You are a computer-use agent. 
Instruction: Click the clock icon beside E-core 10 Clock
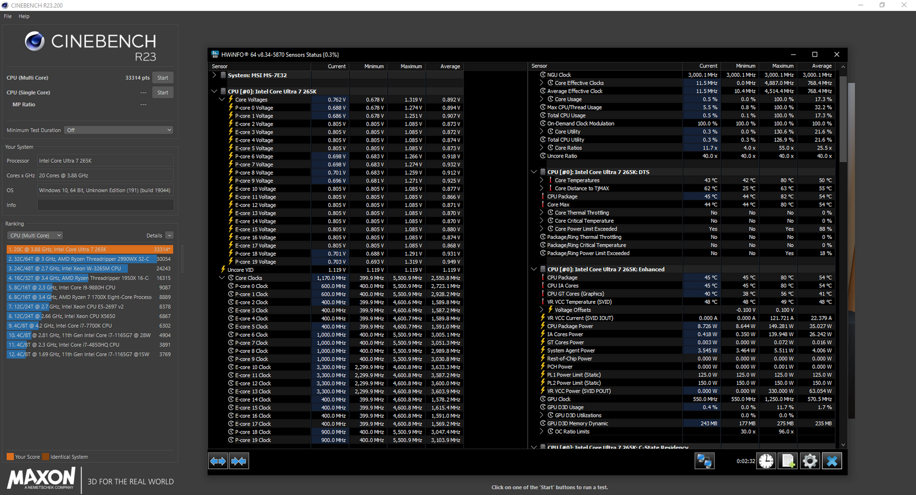tap(231, 367)
